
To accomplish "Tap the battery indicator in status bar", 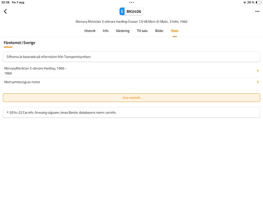I will tap(258, 2).
